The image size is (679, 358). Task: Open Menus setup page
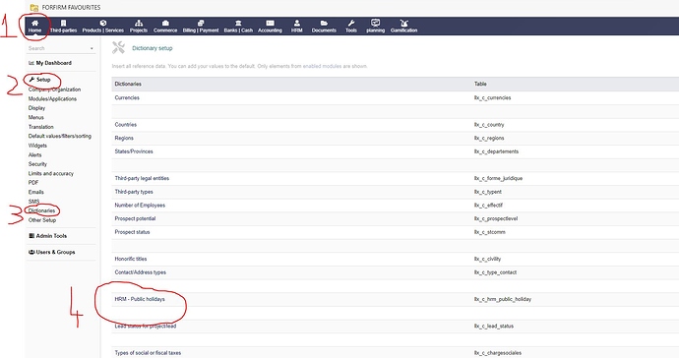(x=36, y=117)
